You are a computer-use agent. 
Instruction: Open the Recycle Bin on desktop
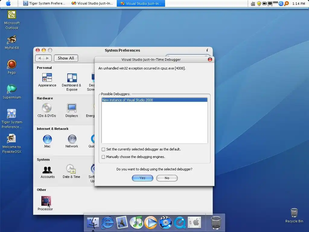pos(294,215)
